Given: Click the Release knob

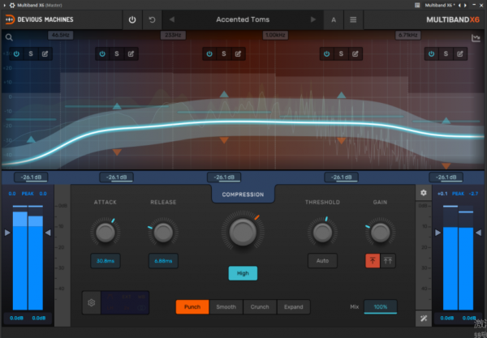Looking at the screenshot, I should 163,233.
